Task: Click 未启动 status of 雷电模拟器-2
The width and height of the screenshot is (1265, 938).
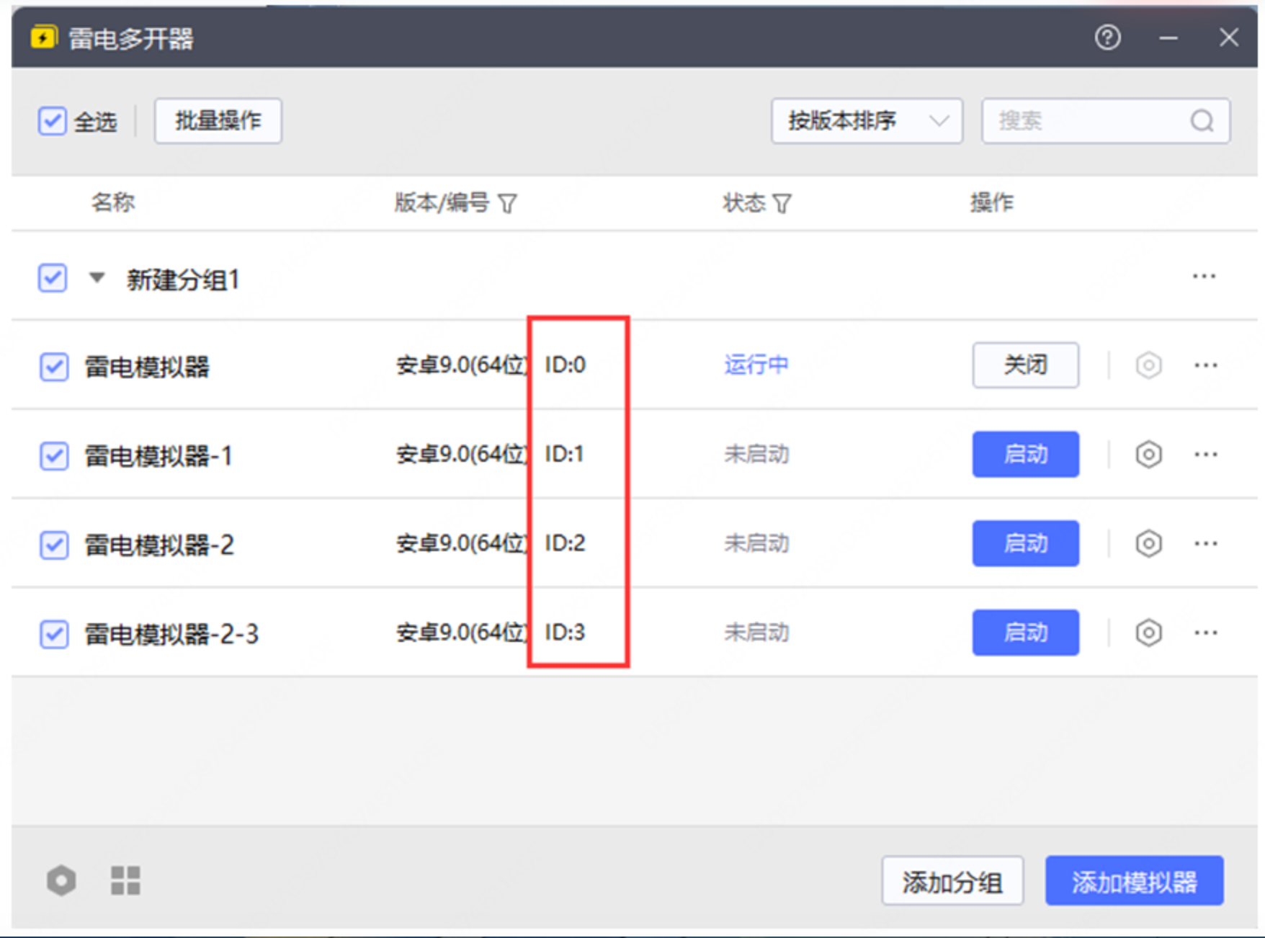Action: tap(756, 543)
